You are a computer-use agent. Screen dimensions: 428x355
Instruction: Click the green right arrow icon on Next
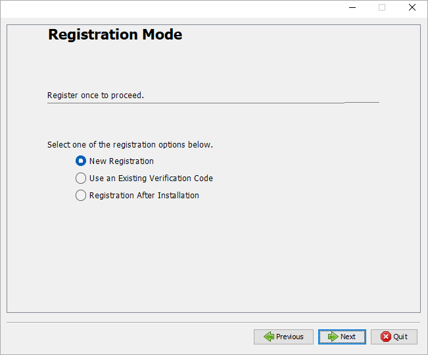(x=333, y=337)
